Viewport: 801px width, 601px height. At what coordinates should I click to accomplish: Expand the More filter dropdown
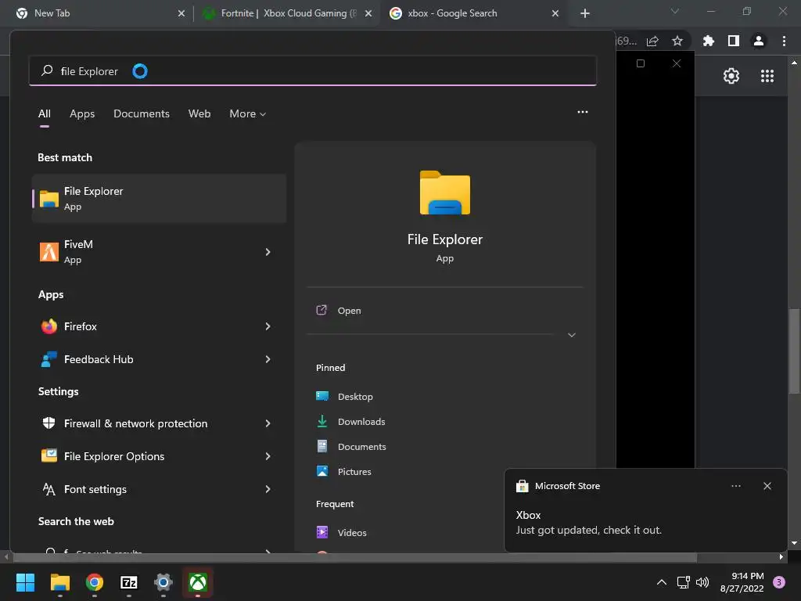coord(248,113)
